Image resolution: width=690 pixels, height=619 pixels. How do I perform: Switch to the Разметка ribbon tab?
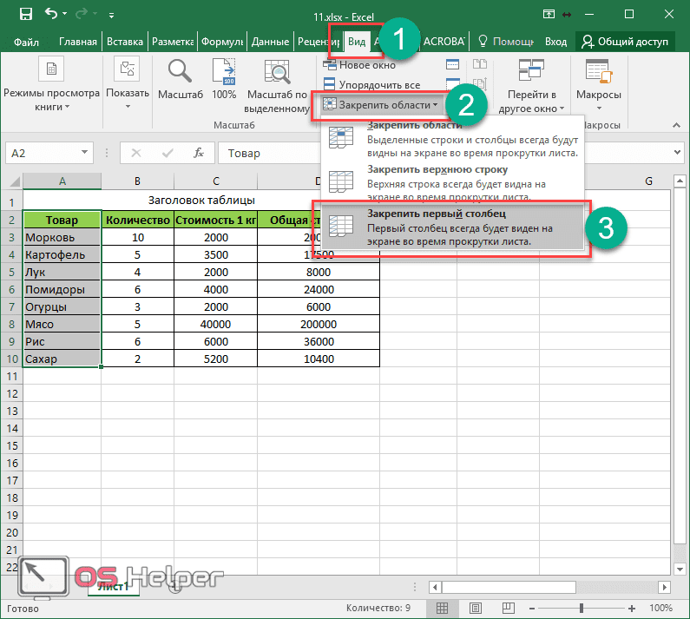pyautogui.click(x=173, y=42)
